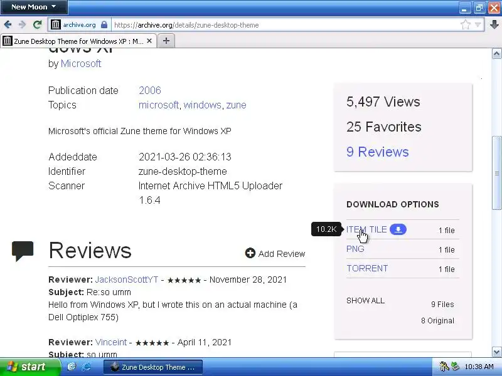
Task: Click the padlock security icon
Action: point(104,24)
